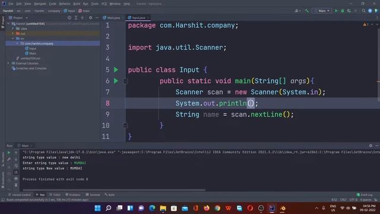Open the Event Log
380x214 pixels.
pos(365,195)
